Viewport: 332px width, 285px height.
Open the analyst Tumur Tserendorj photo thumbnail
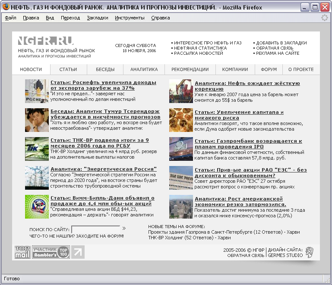click(37, 120)
